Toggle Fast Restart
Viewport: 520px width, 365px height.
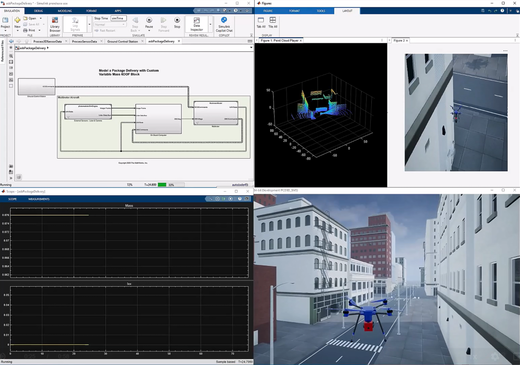point(105,30)
